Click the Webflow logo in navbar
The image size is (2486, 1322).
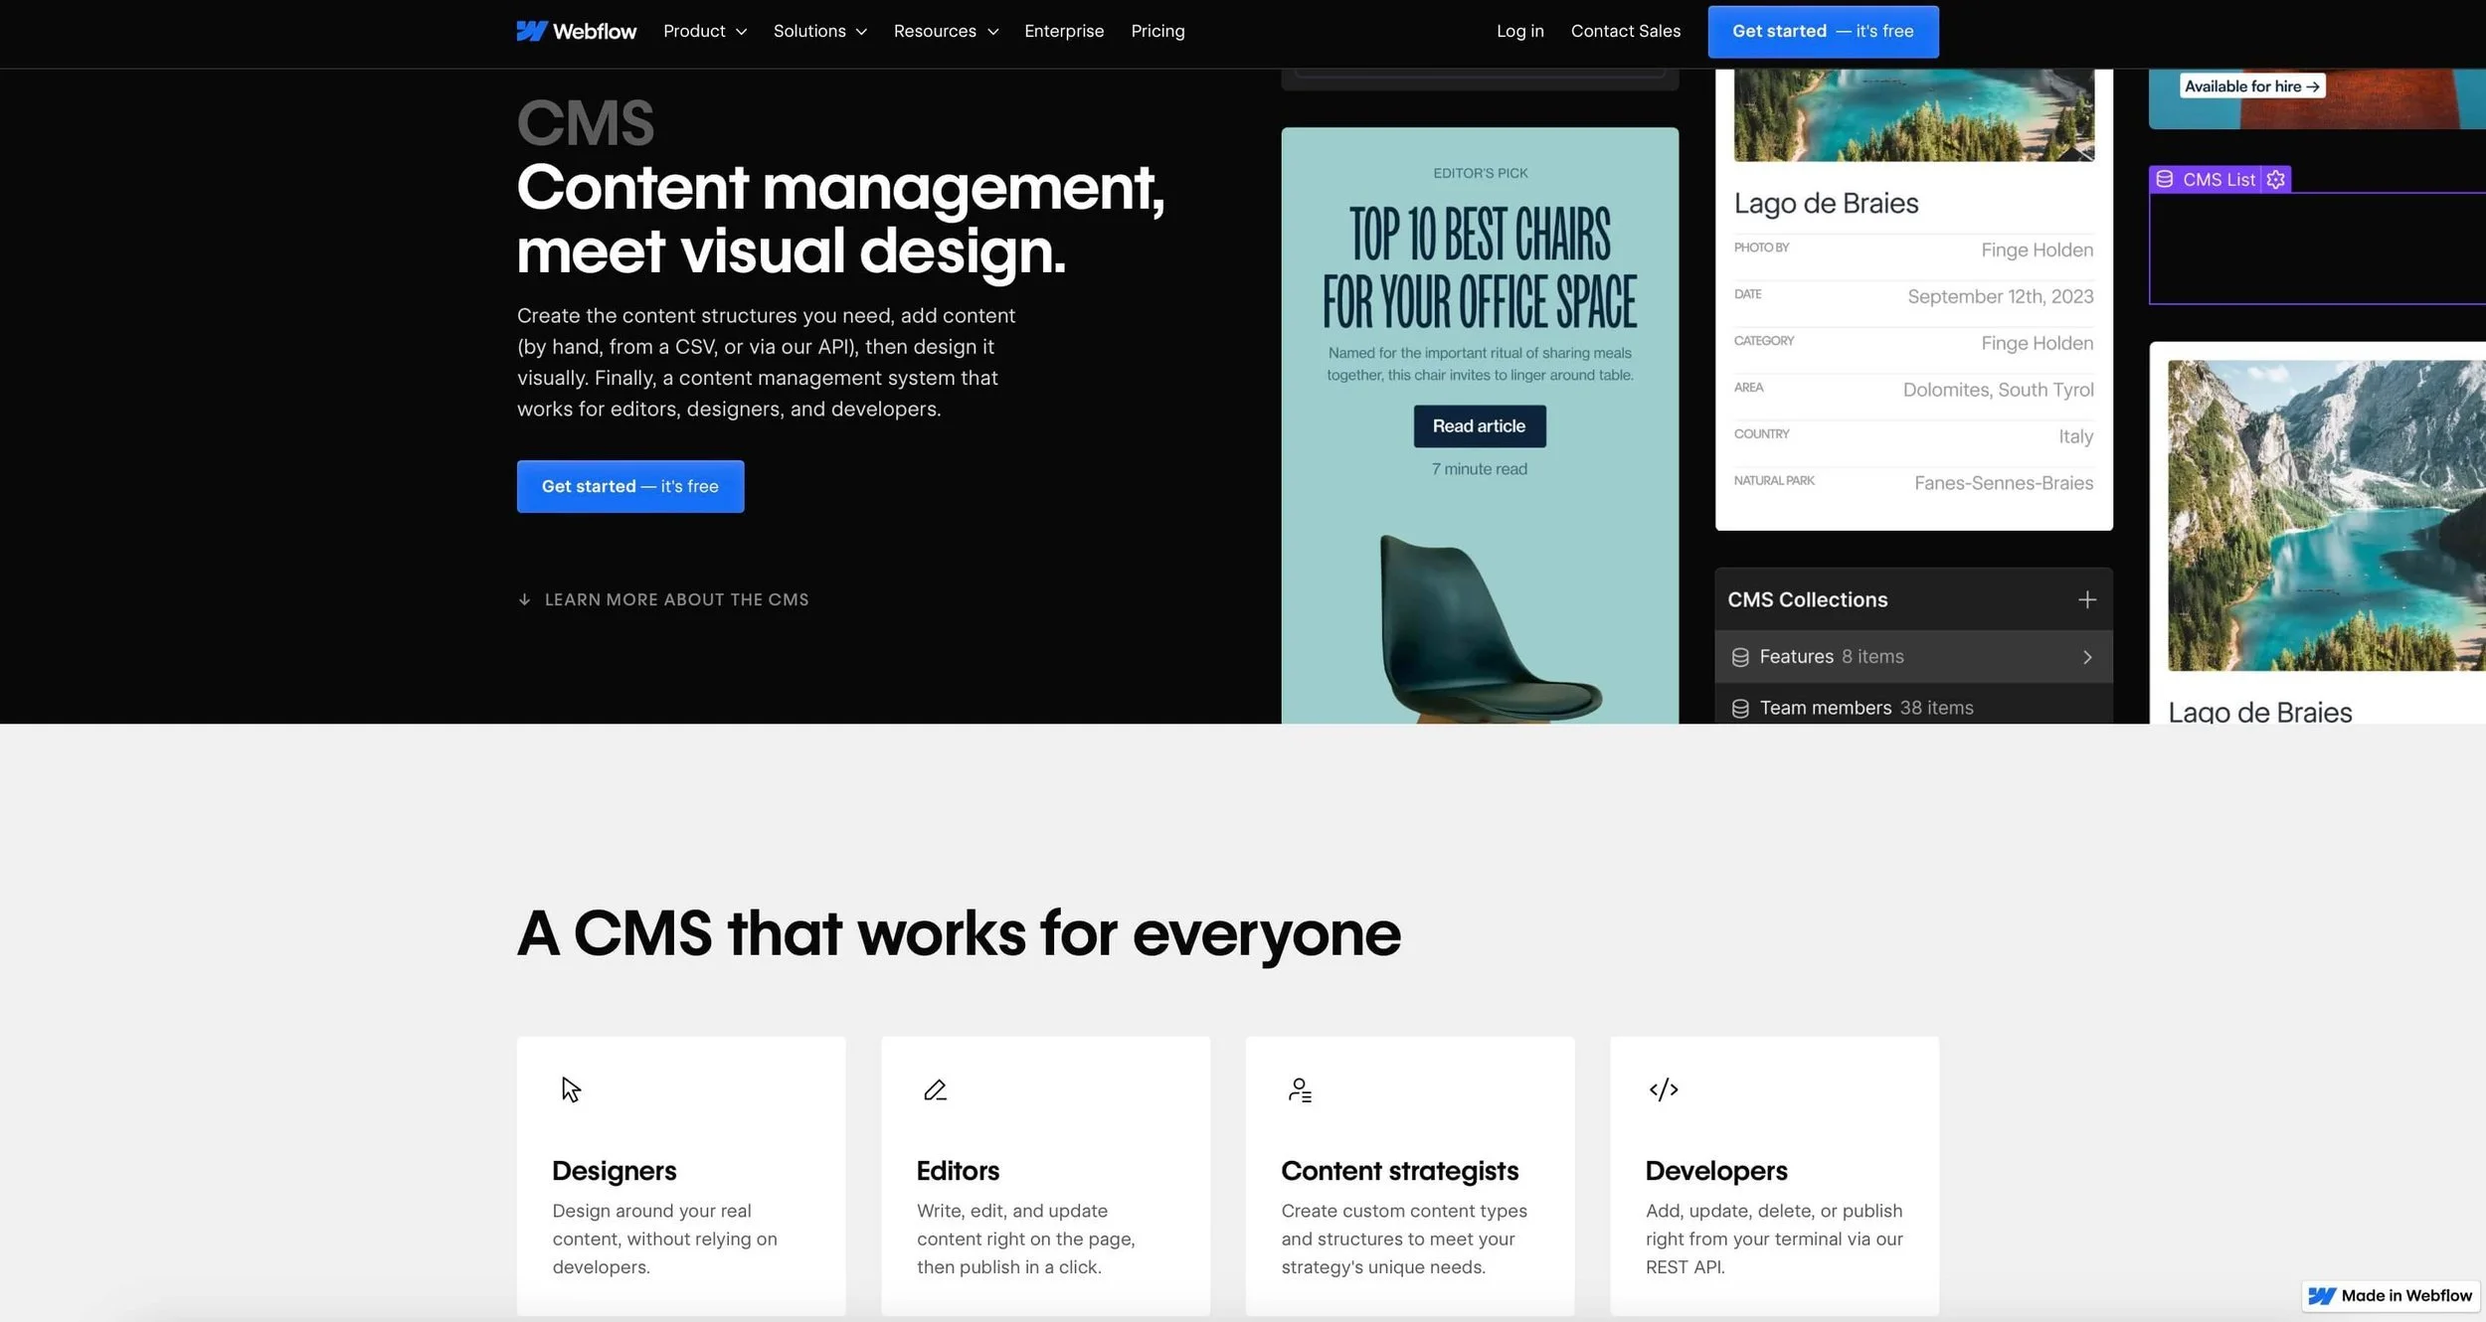pyautogui.click(x=576, y=31)
